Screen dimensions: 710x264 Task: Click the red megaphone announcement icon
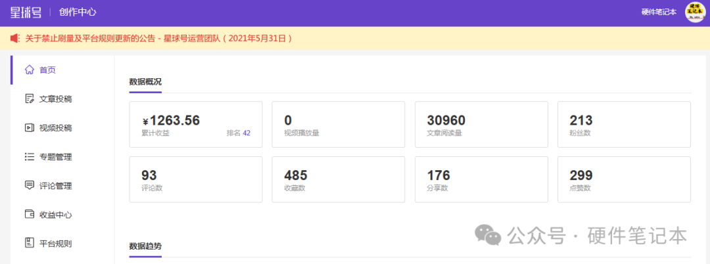(x=14, y=39)
